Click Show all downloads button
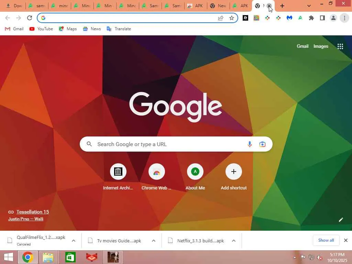Image resolution: width=352 pixels, height=264 pixels. point(326,240)
